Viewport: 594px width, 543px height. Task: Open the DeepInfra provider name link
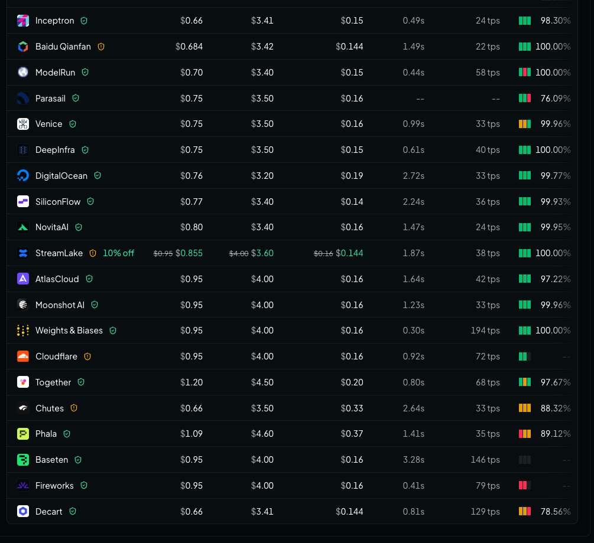click(x=55, y=150)
